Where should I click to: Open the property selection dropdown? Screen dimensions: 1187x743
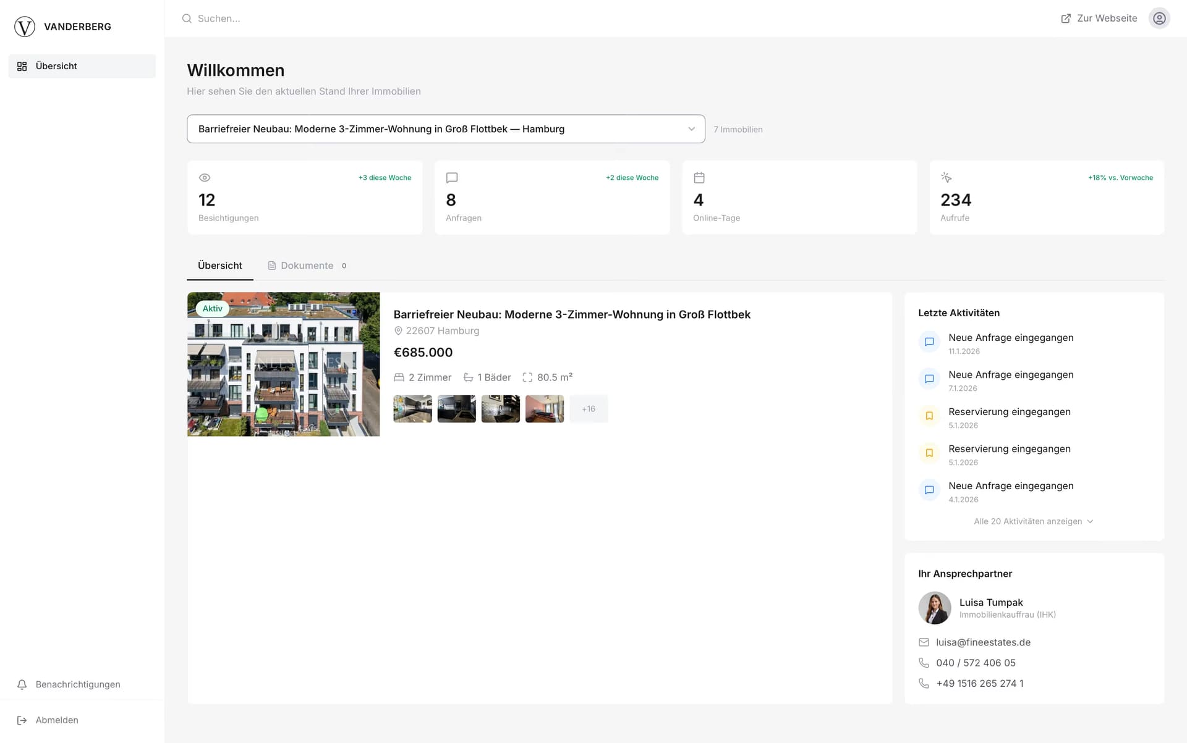[445, 129]
